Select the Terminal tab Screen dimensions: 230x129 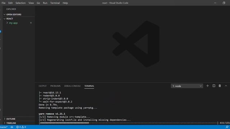click(x=89, y=86)
